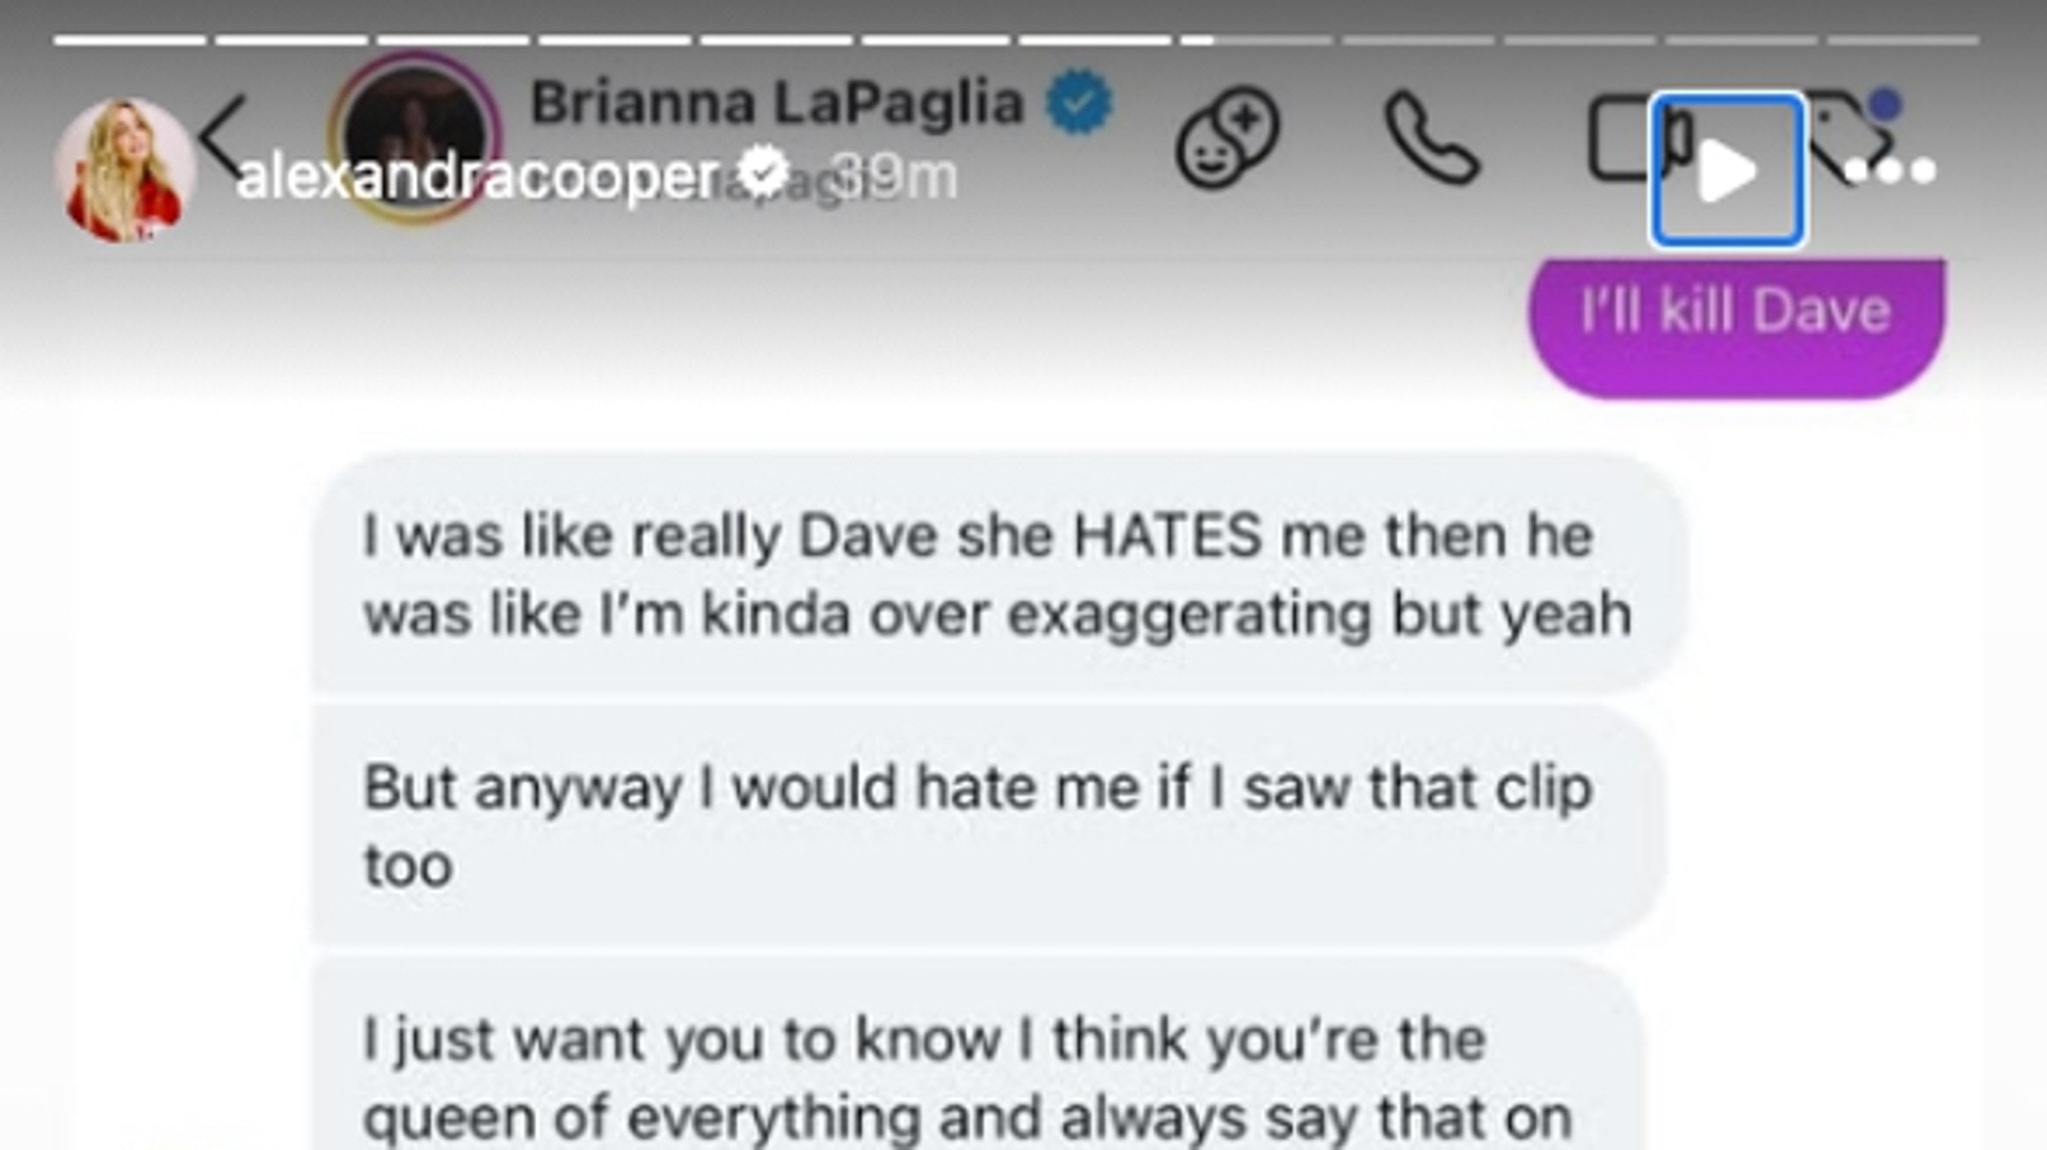Viewport: 2047px width, 1150px height.
Task: Jump to the last story progress segment
Action: tap(1903, 41)
